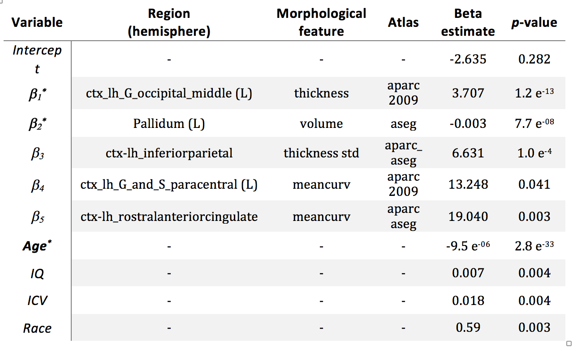The height and width of the screenshot is (356, 586).
Task: Click the "Variable" column header
Action: click(x=37, y=22)
